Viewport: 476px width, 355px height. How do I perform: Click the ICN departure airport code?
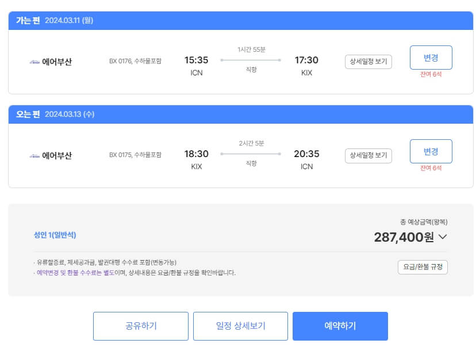coord(196,71)
